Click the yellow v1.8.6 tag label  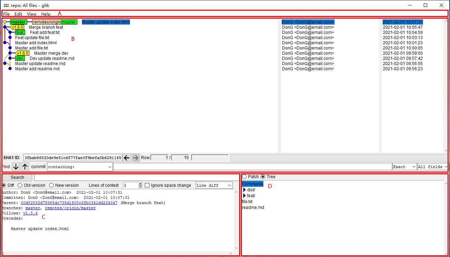pos(17,27)
